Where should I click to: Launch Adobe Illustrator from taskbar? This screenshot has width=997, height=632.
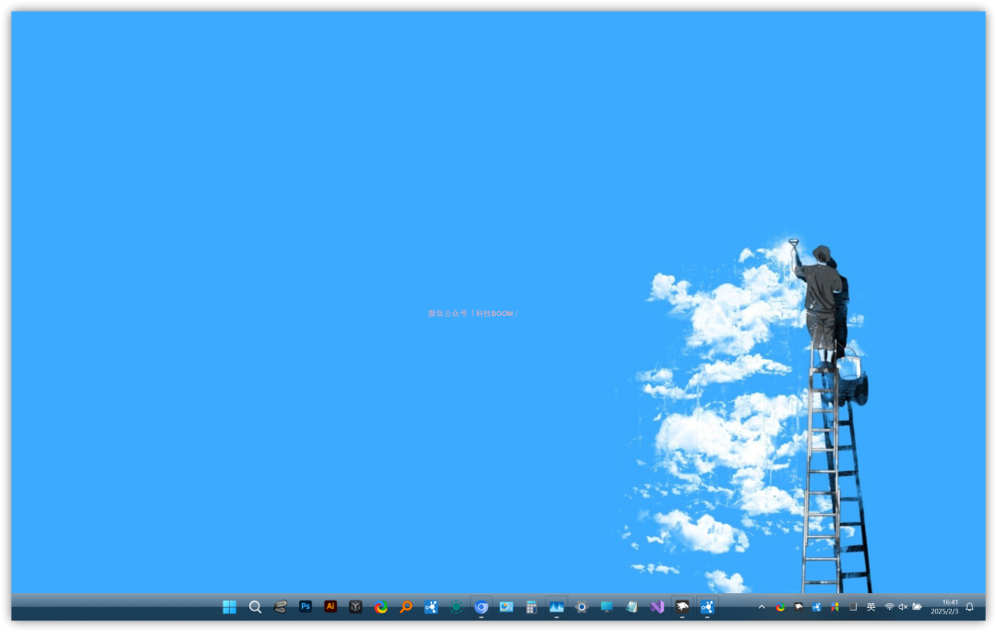330,606
